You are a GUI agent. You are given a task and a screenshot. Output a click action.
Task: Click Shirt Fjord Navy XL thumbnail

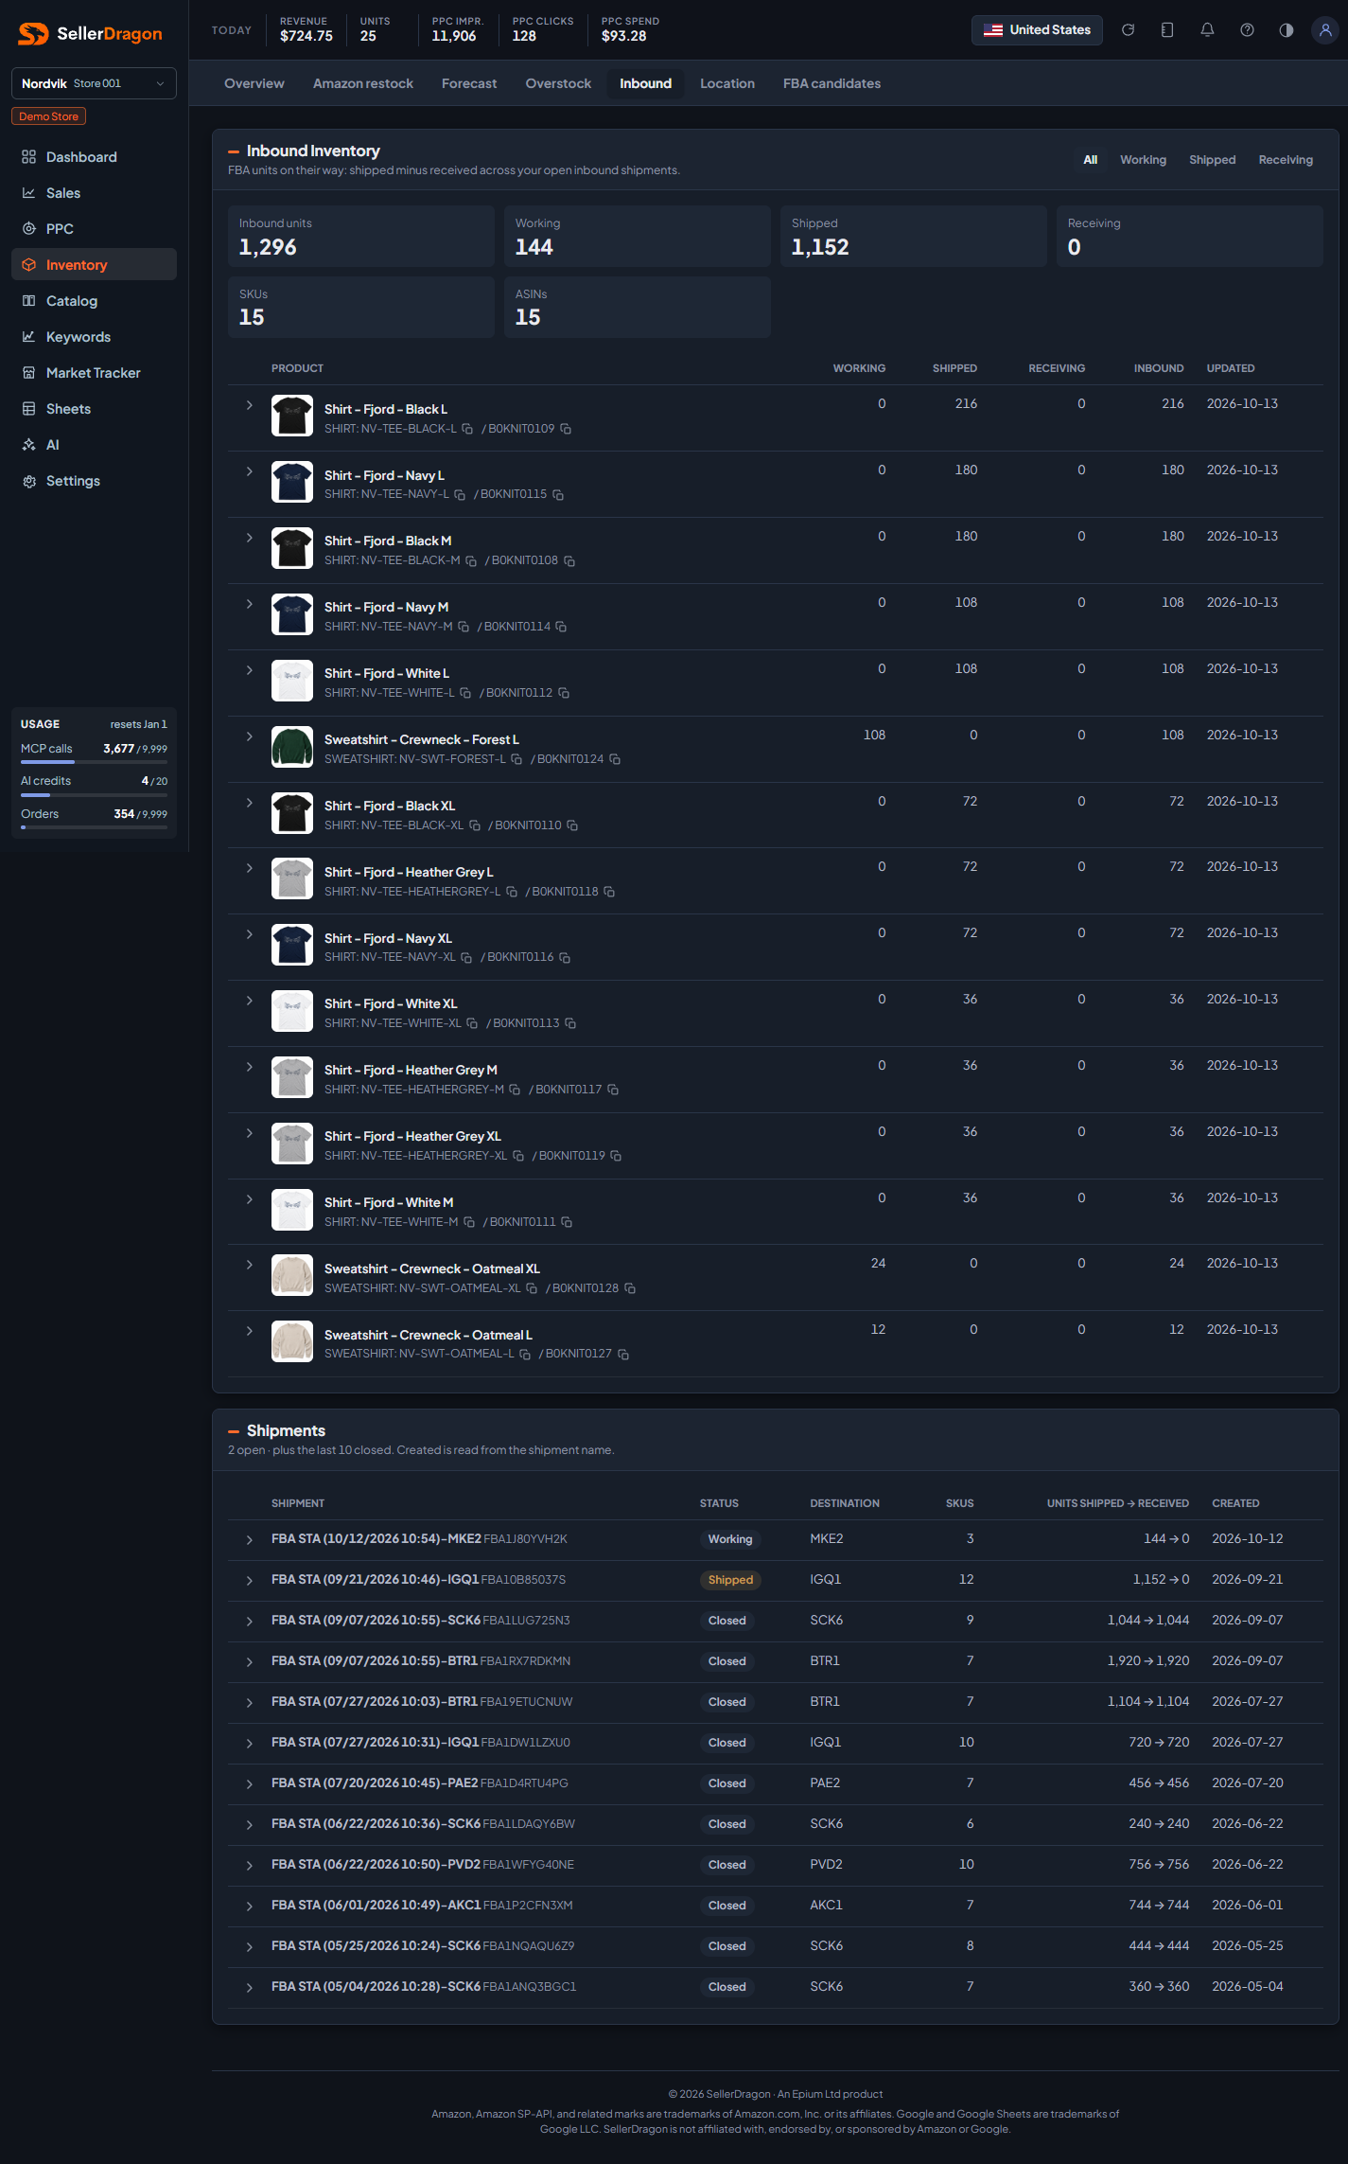[292, 945]
